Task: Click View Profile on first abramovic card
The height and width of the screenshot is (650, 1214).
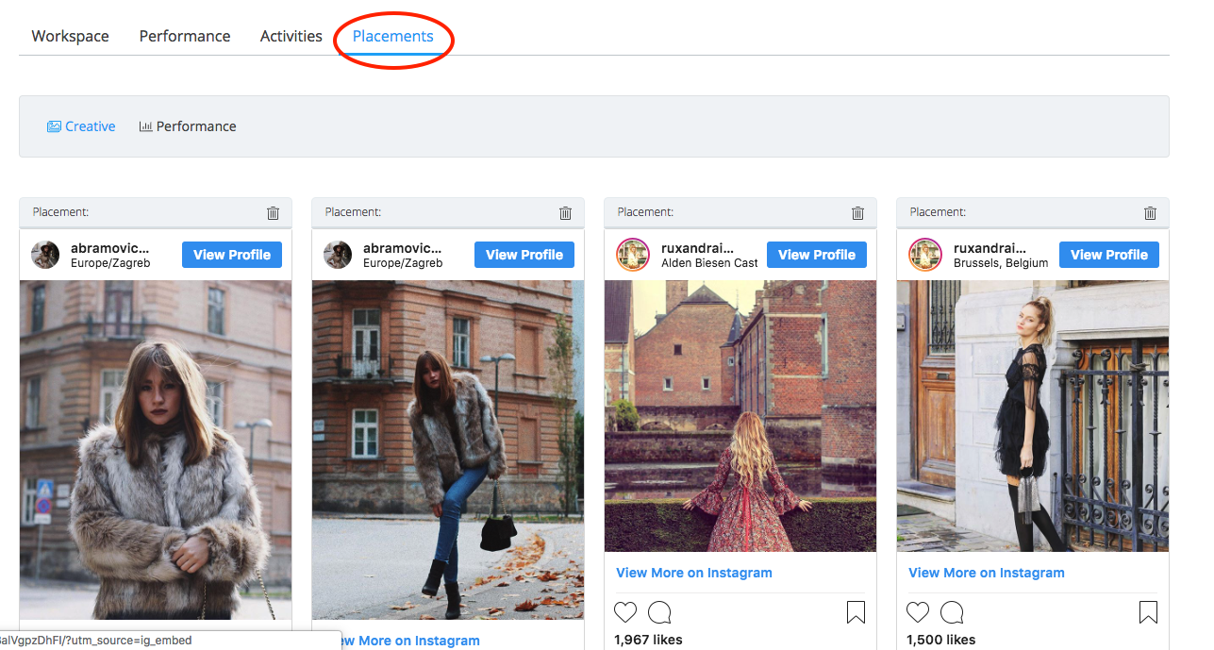Action: 232,255
